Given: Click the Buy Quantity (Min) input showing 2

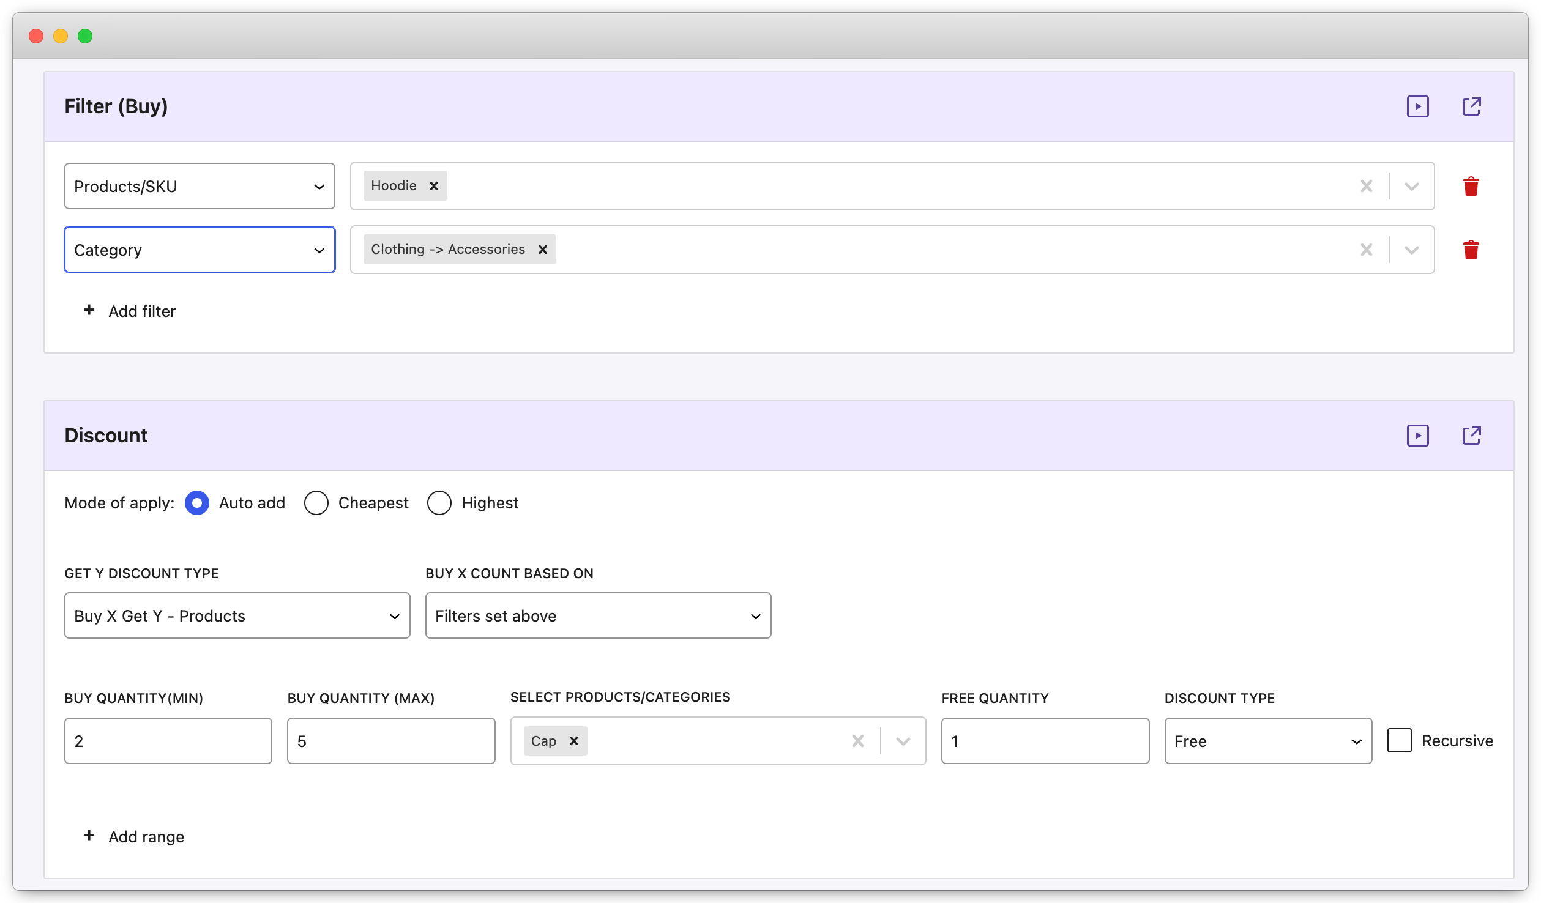Looking at the screenshot, I should pos(168,740).
